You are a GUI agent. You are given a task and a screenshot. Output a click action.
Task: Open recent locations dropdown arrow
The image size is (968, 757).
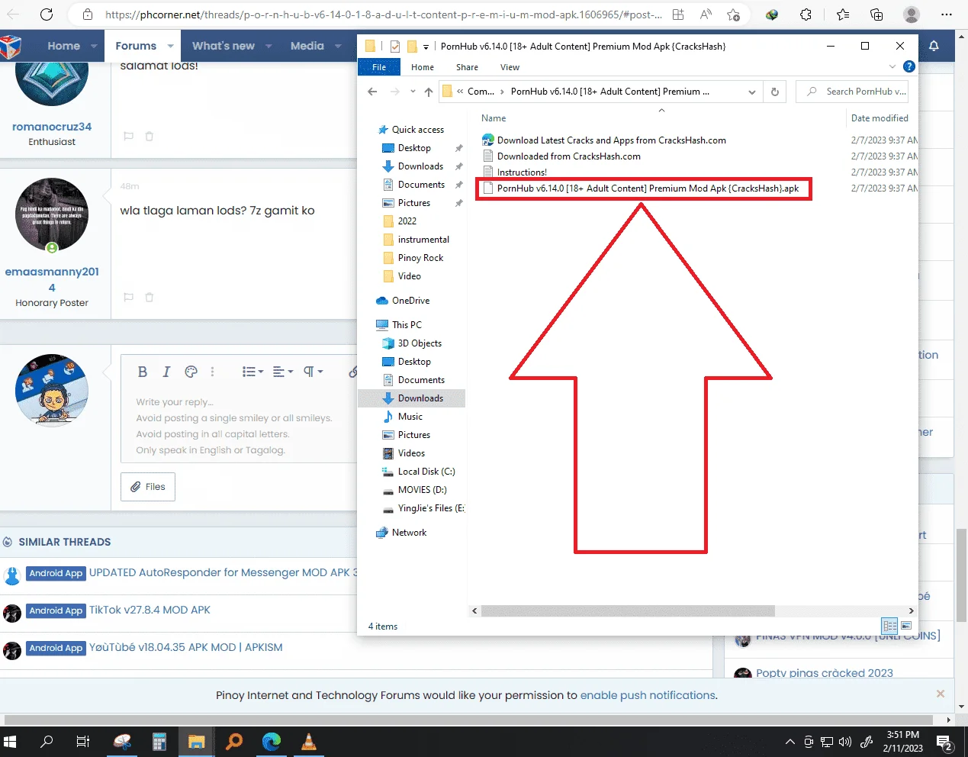[413, 92]
